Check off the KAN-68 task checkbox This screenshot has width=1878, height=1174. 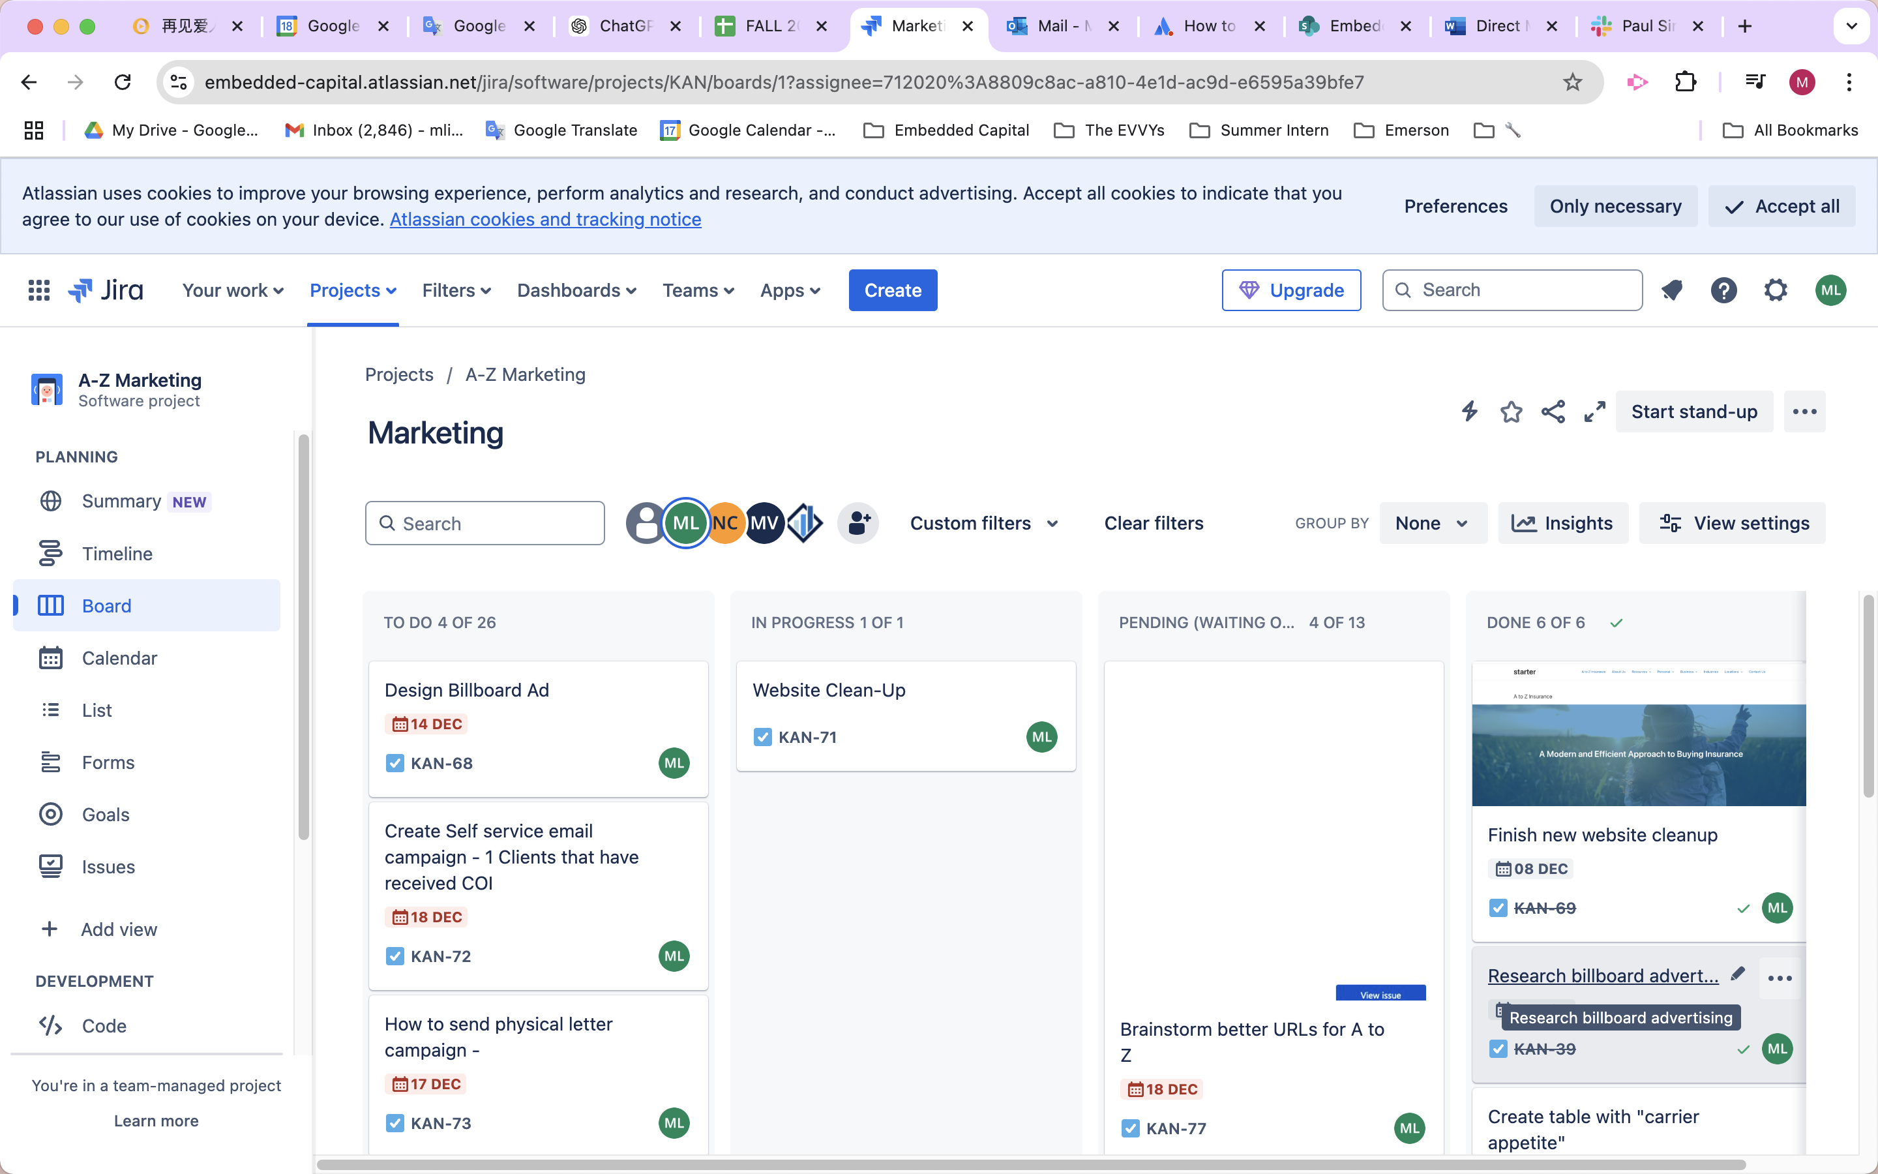395,762
